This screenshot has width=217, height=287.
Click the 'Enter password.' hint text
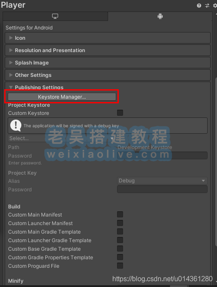click(x=25, y=163)
